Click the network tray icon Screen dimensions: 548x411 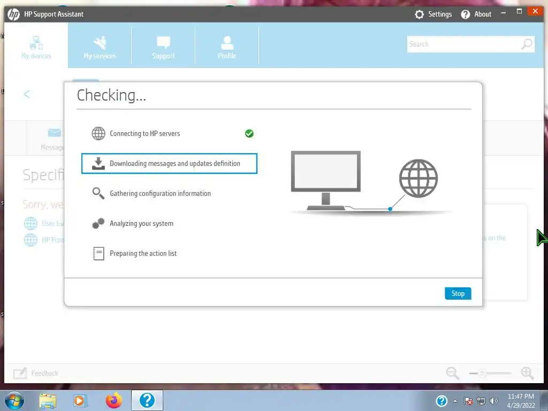[481, 401]
